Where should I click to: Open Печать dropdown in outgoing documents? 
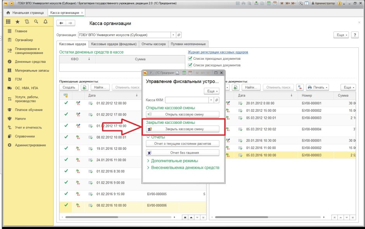(x=317, y=87)
